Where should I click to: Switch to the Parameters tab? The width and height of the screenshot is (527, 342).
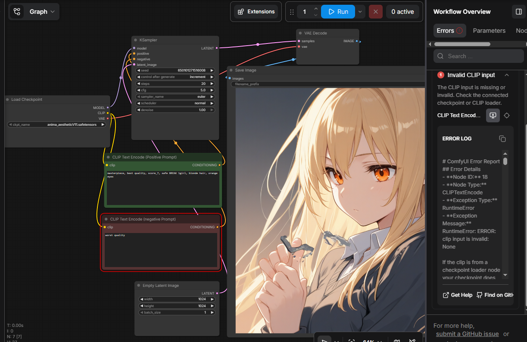(x=489, y=31)
